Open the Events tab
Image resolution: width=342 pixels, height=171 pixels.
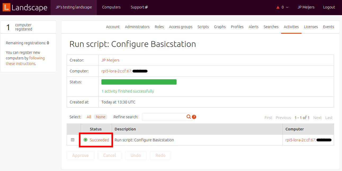click(x=328, y=27)
